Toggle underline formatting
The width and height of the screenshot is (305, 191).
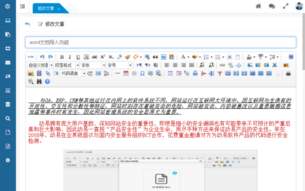tap(78, 57)
